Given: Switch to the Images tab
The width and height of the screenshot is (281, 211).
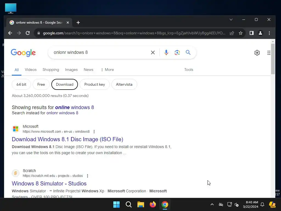Looking at the screenshot, I should (71, 70).
